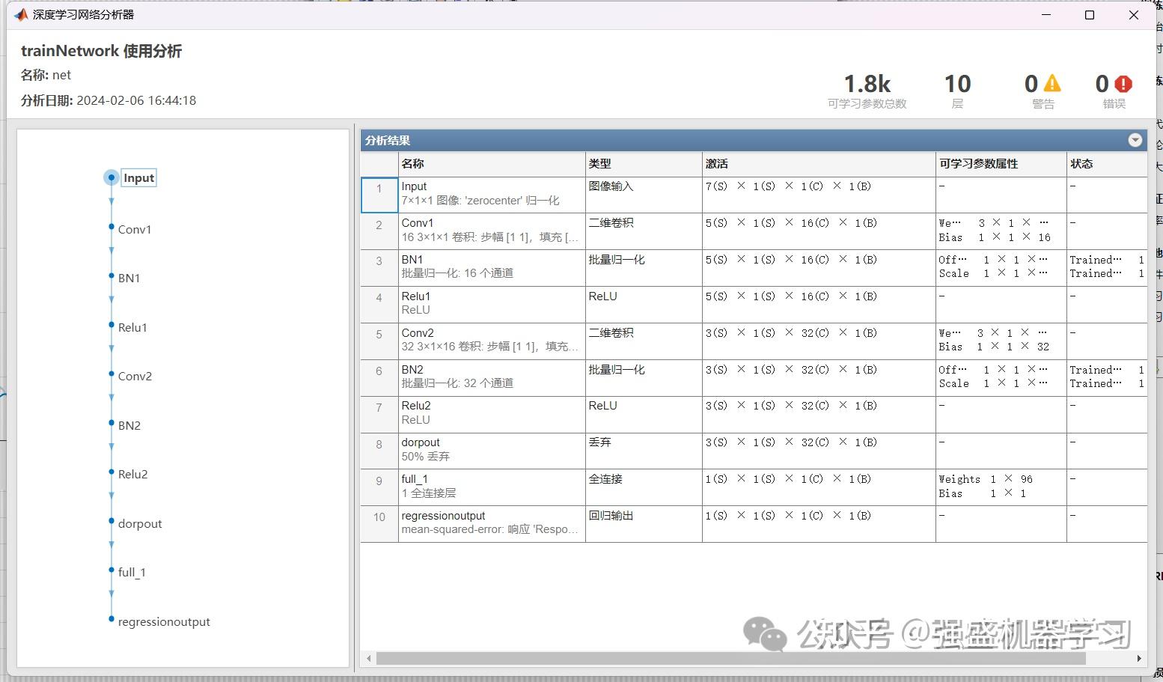Click the 图像输入 type cell

click(644, 195)
